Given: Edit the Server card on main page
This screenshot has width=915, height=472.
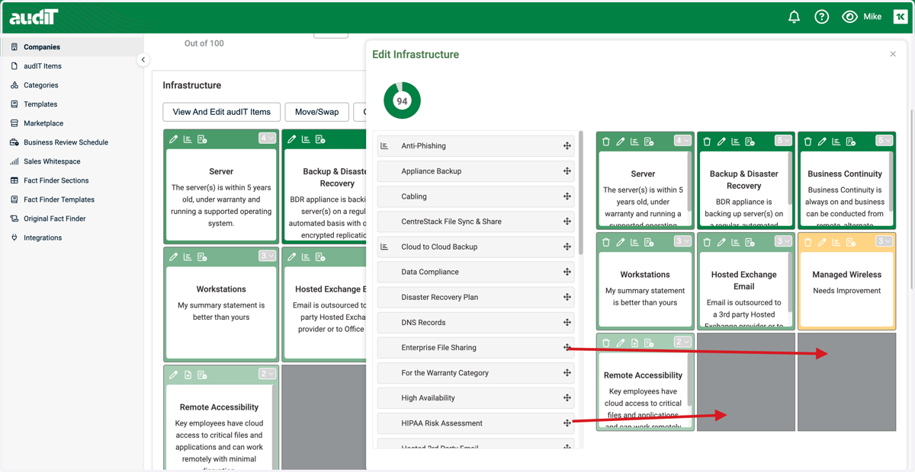Looking at the screenshot, I should point(174,139).
